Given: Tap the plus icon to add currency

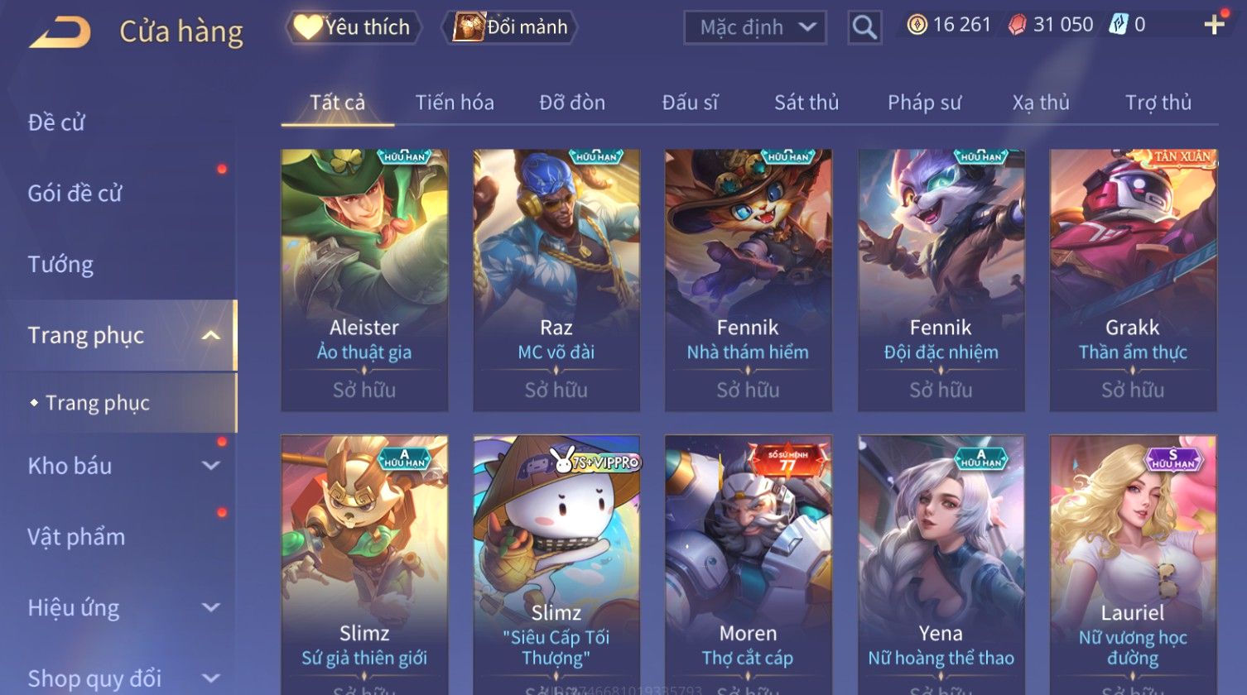Looking at the screenshot, I should click(x=1214, y=25).
